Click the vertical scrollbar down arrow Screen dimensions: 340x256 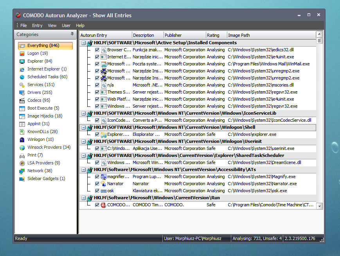click(x=319, y=206)
